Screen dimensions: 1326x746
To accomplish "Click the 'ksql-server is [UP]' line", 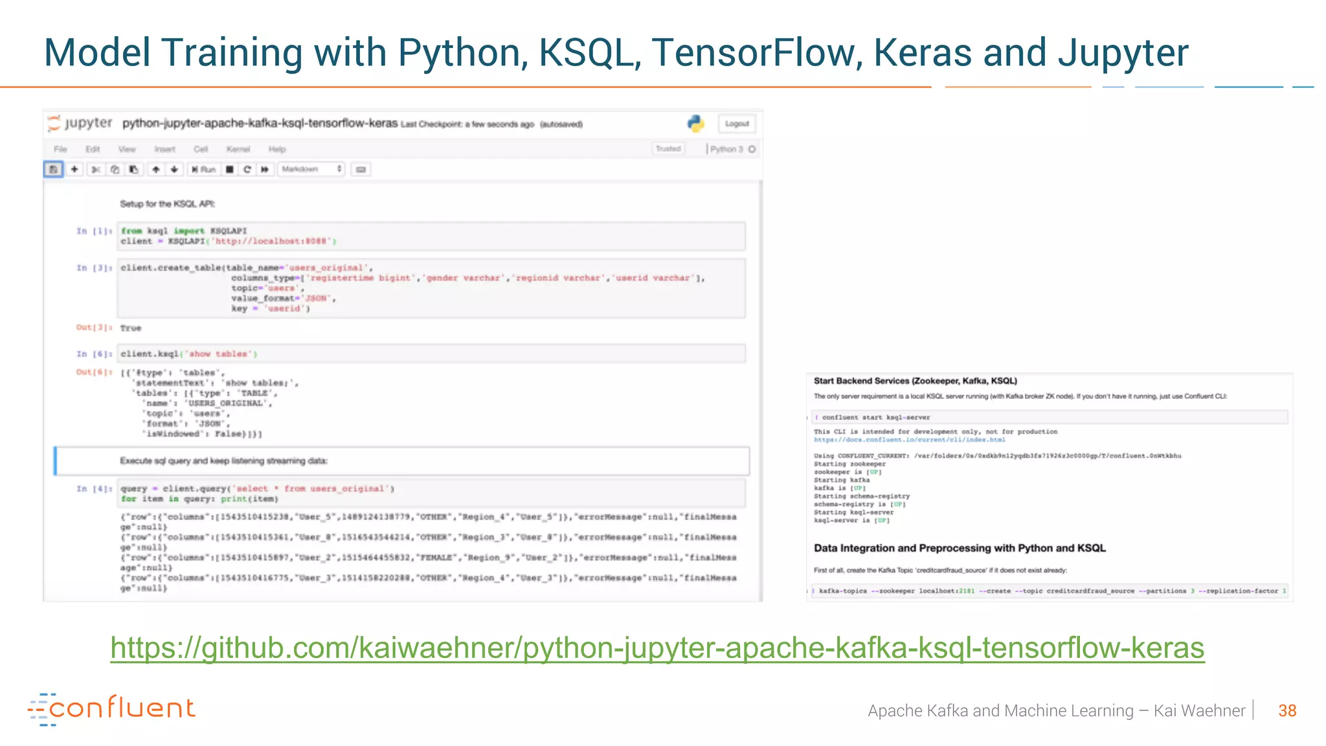I will [851, 520].
